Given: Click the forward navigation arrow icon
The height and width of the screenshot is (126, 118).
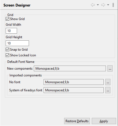Looking at the screenshot, I should click(103, 5).
